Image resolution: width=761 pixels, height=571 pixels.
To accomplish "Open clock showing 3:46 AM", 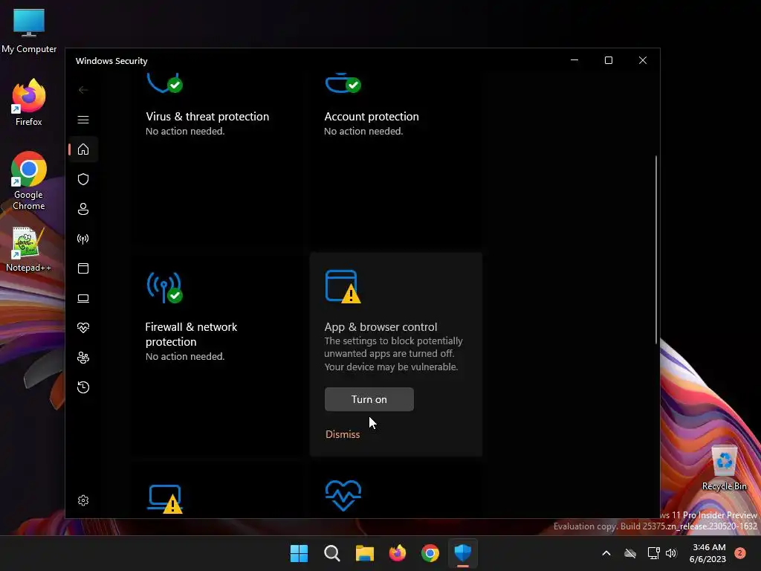I will [708, 553].
